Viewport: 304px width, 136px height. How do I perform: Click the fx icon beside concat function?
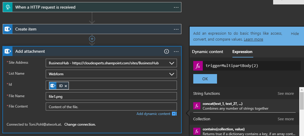tap(197, 106)
